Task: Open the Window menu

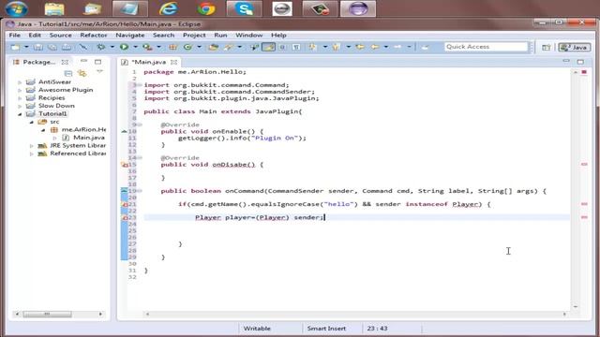Action: point(248,36)
